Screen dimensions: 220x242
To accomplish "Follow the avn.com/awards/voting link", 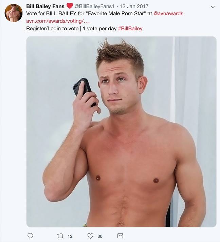I will pos(58,21).
